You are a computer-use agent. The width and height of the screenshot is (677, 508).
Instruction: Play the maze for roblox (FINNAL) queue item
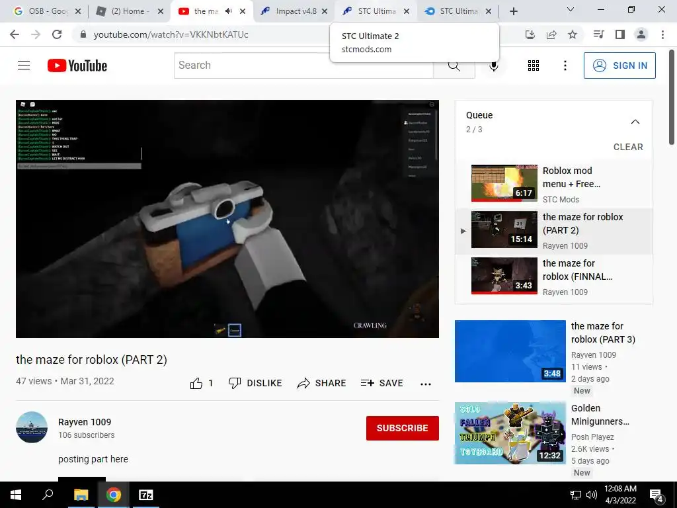[x=553, y=276]
